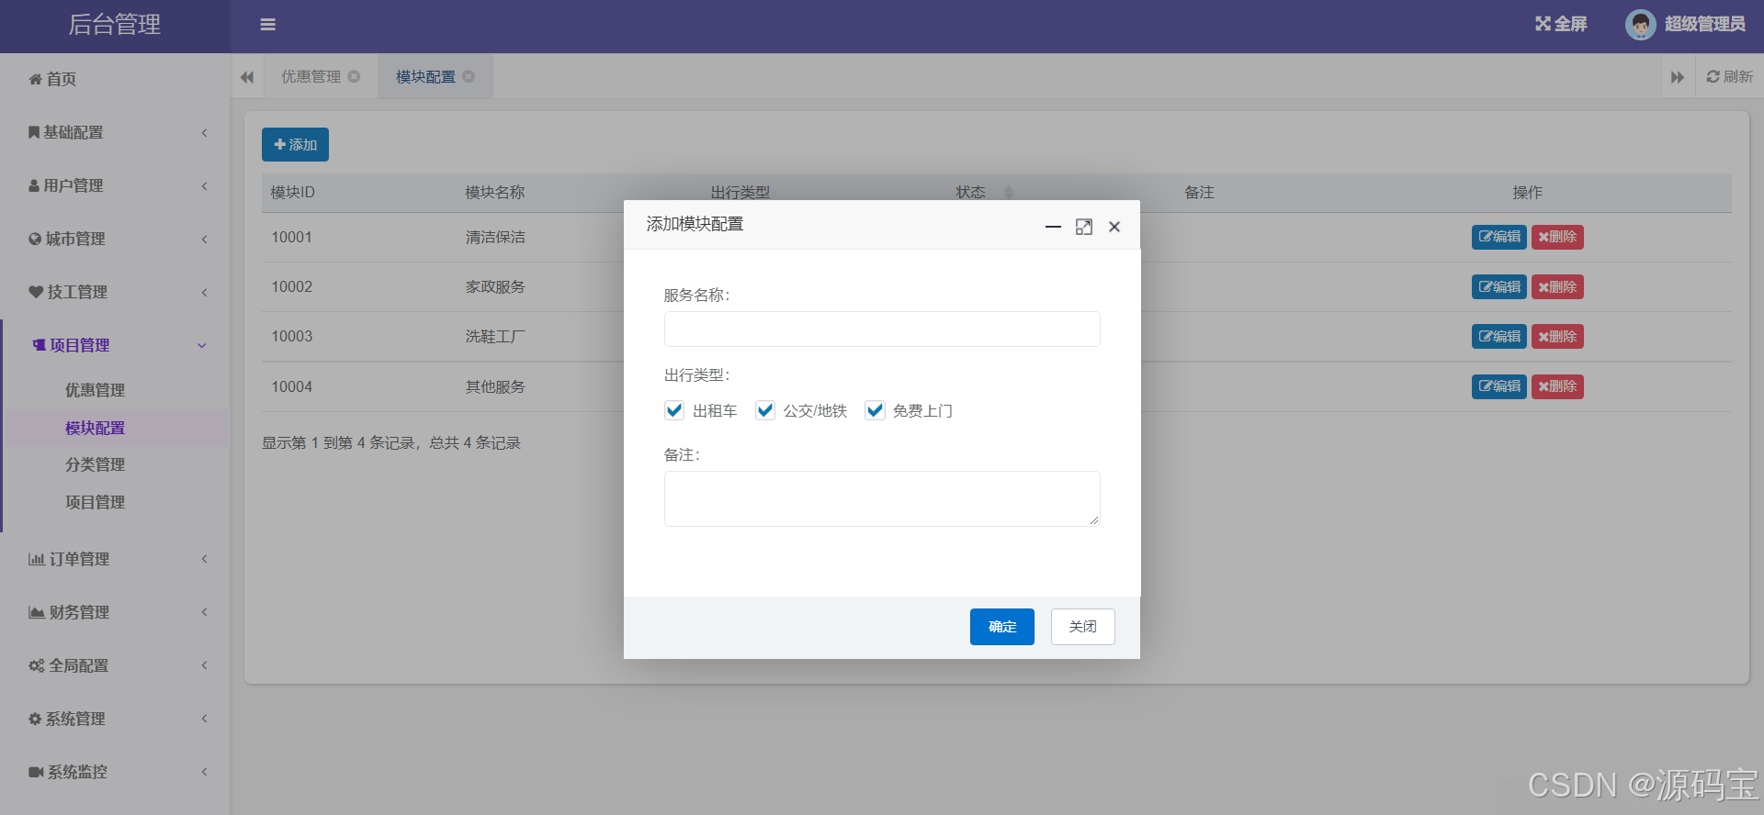Uncheck the 公交/地铁 checkbox
Image resolution: width=1764 pixels, height=815 pixels.
coord(764,410)
